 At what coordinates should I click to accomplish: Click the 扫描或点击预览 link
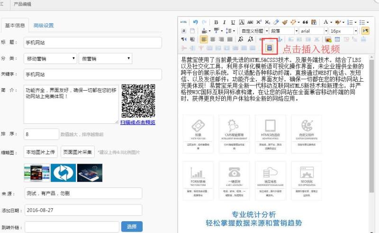click(137, 122)
